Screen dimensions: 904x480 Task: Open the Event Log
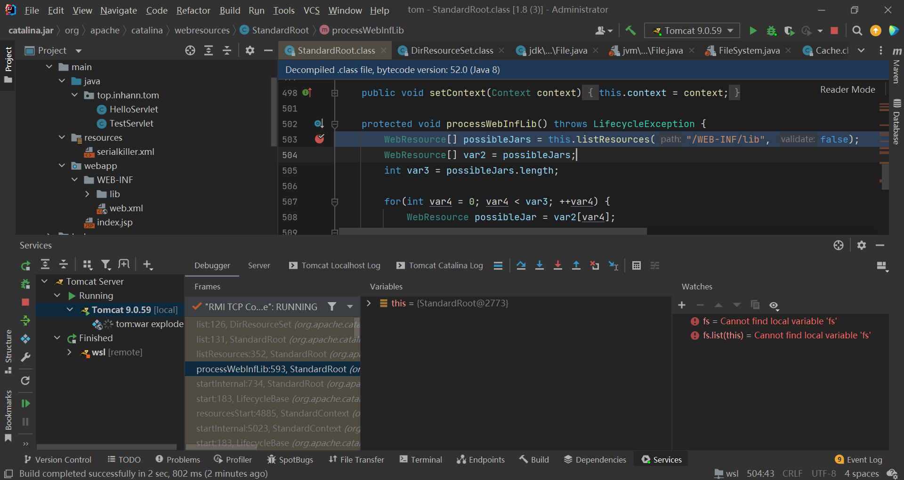(858, 460)
